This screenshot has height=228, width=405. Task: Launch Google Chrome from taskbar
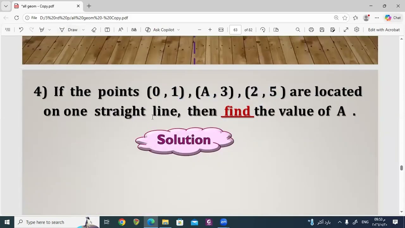tap(122, 222)
